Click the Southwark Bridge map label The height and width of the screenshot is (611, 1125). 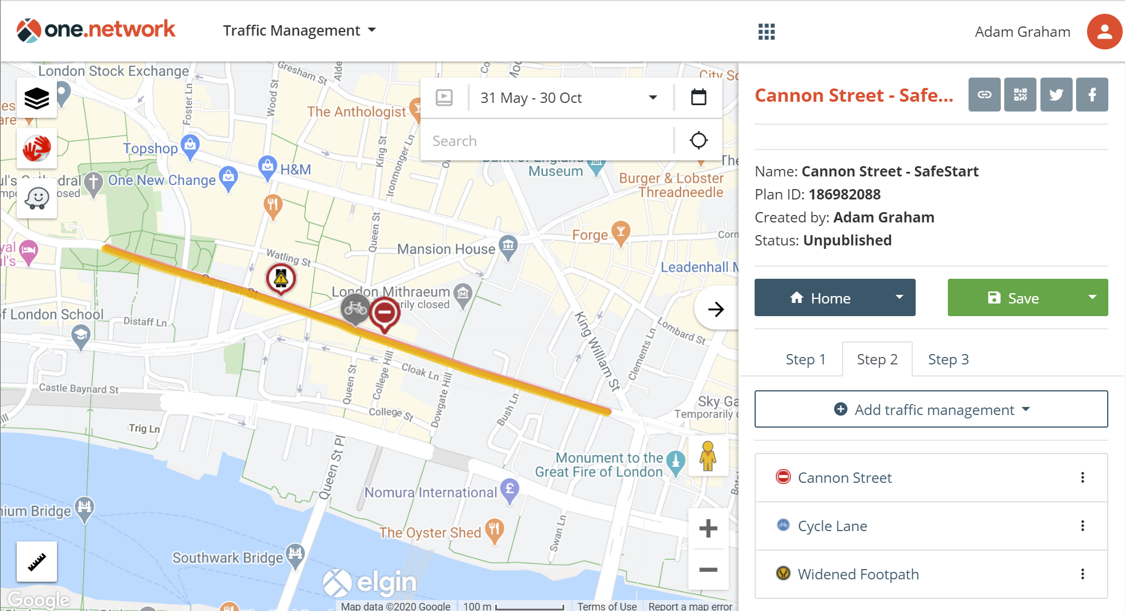click(x=228, y=558)
